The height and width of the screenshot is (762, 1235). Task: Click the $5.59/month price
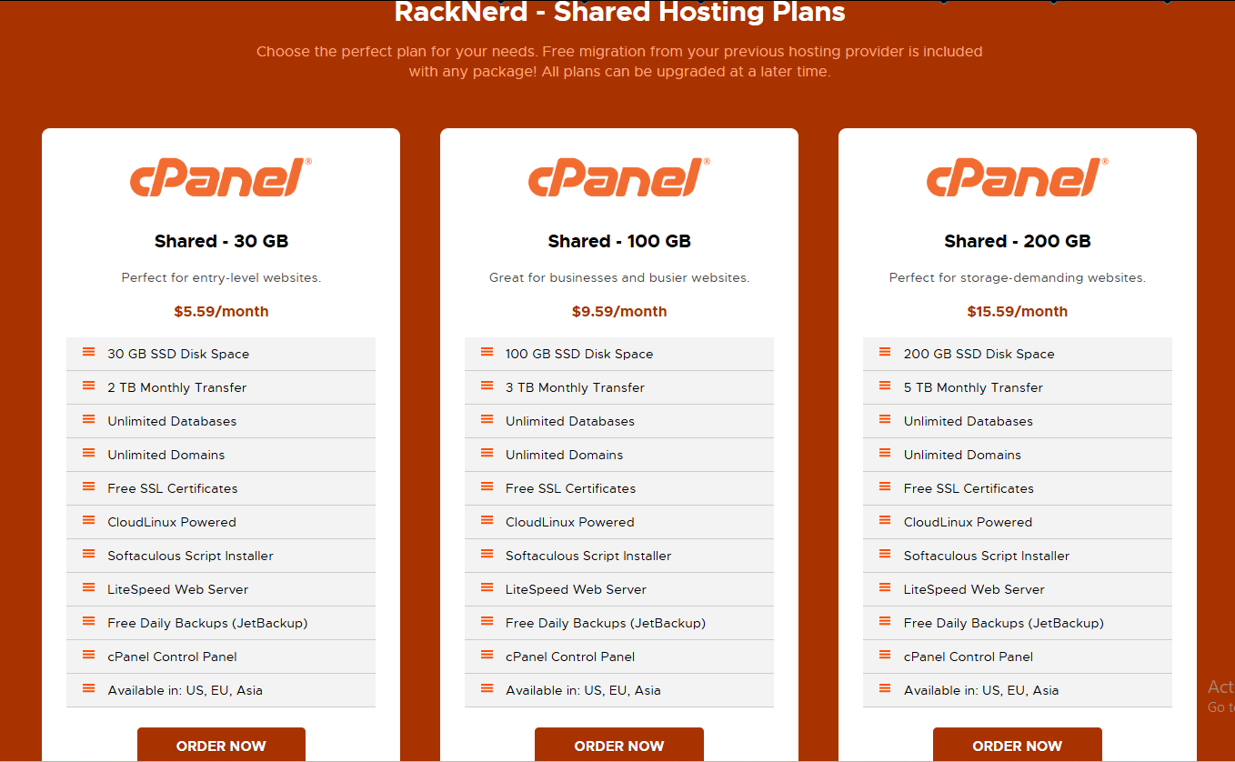pos(221,311)
